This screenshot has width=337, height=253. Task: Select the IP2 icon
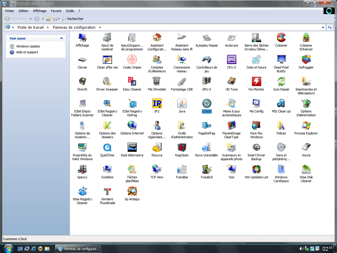(157, 103)
